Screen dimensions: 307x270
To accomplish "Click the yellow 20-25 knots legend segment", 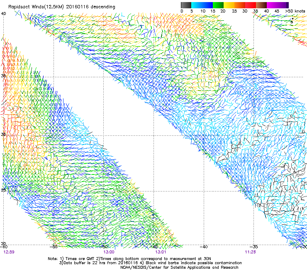I will click(x=229, y=5).
